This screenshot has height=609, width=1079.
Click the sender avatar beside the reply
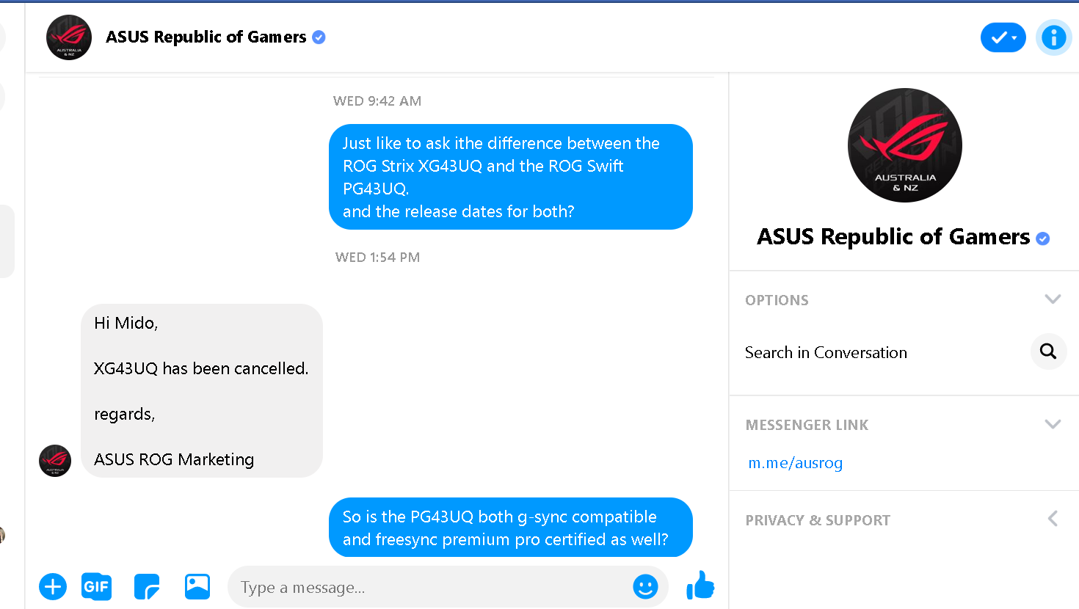pyautogui.click(x=55, y=461)
